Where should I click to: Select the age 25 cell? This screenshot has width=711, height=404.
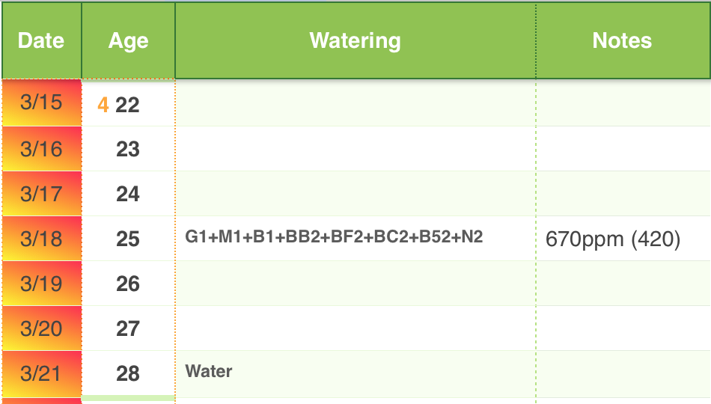[x=128, y=239]
